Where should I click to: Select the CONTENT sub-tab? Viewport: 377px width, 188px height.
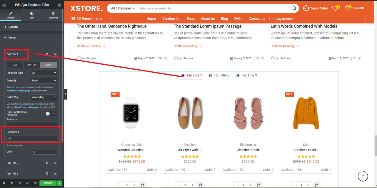click(x=32, y=65)
